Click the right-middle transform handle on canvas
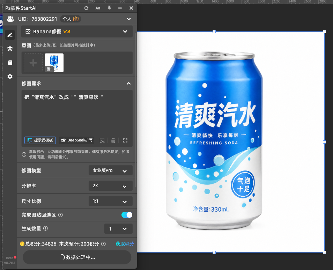 (324, 142)
